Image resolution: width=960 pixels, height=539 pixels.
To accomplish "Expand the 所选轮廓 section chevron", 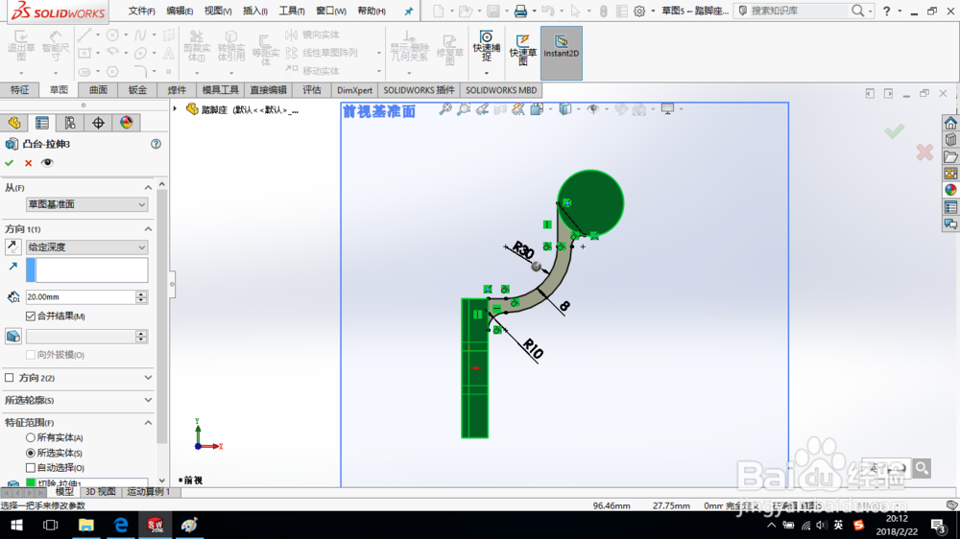I will pos(148,400).
